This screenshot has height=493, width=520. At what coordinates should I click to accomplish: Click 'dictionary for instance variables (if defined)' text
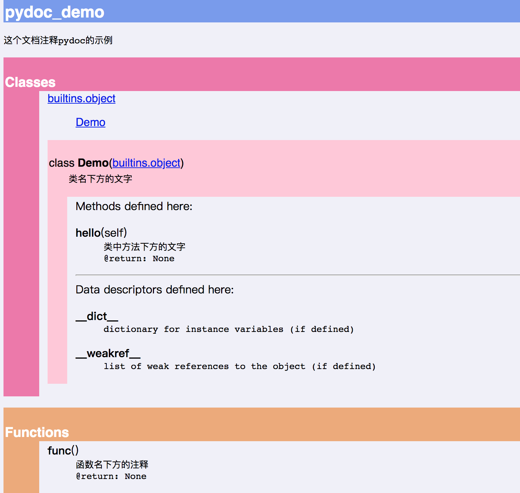coord(229,329)
